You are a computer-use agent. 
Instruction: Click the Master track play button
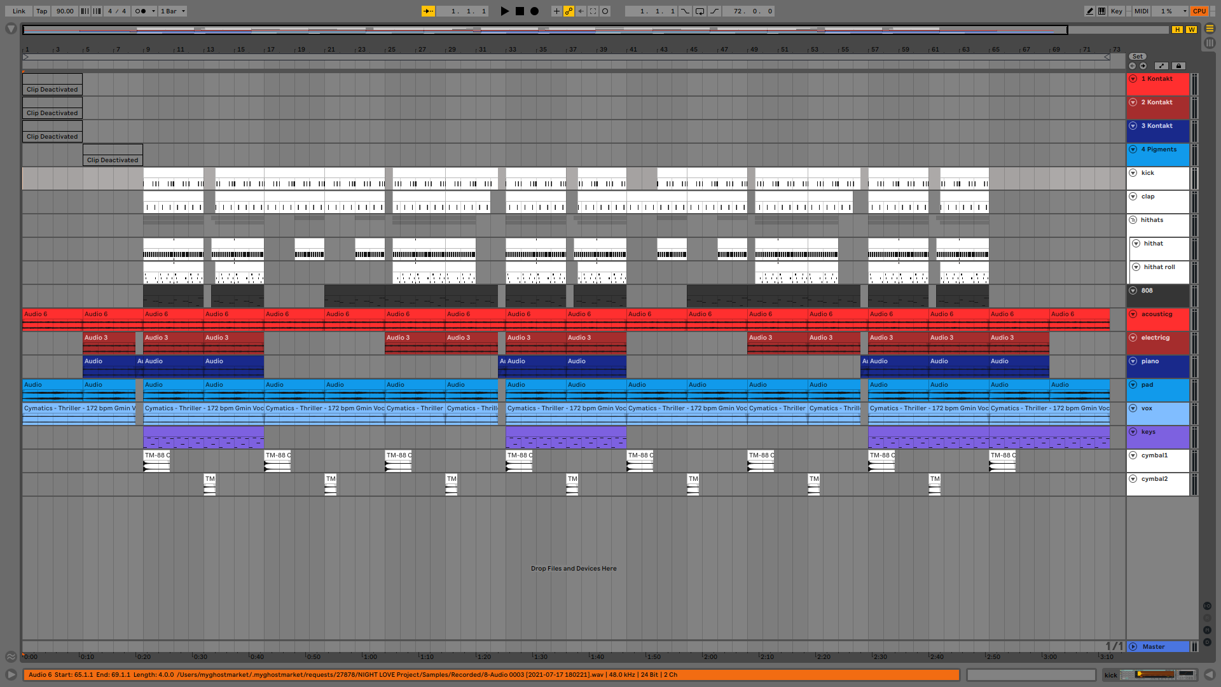coord(1133,647)
